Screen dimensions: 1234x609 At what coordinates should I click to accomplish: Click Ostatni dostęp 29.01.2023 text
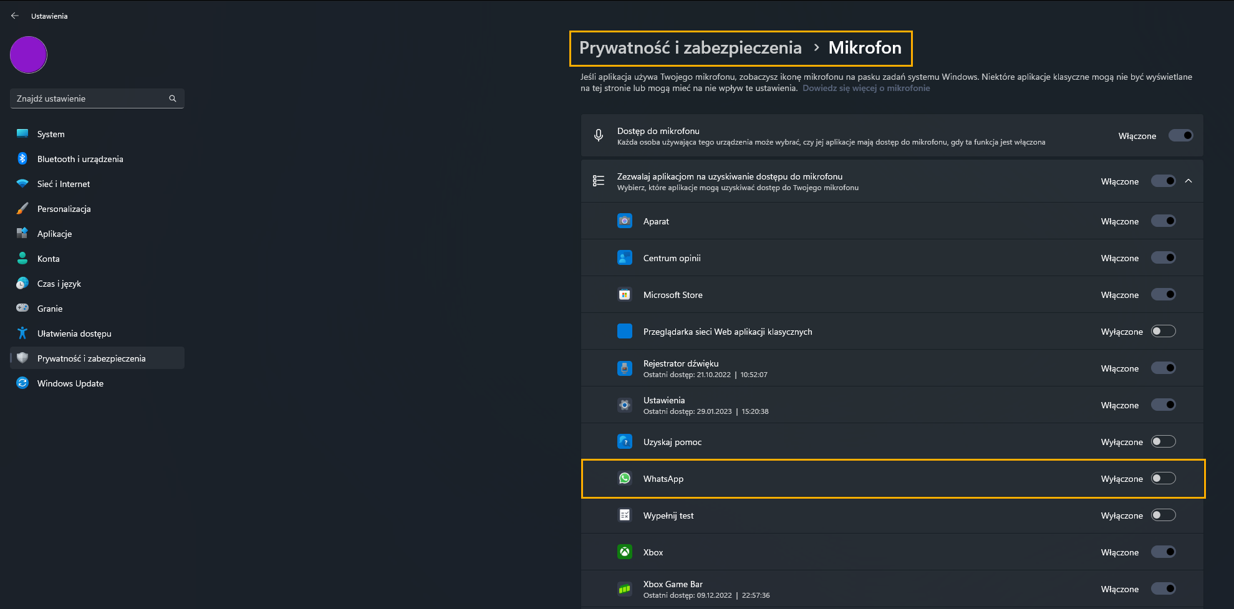tap(706, 411)
